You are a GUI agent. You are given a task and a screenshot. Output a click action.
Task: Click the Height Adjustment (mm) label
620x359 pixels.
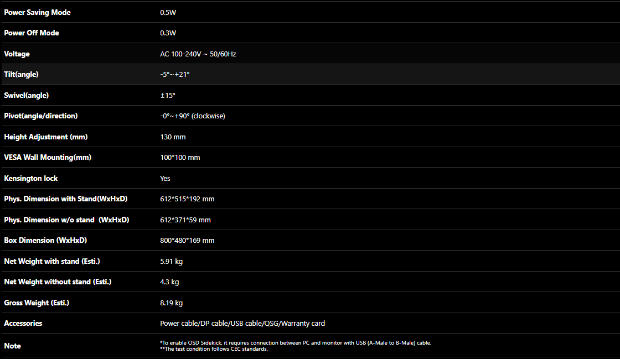[46, 137]
